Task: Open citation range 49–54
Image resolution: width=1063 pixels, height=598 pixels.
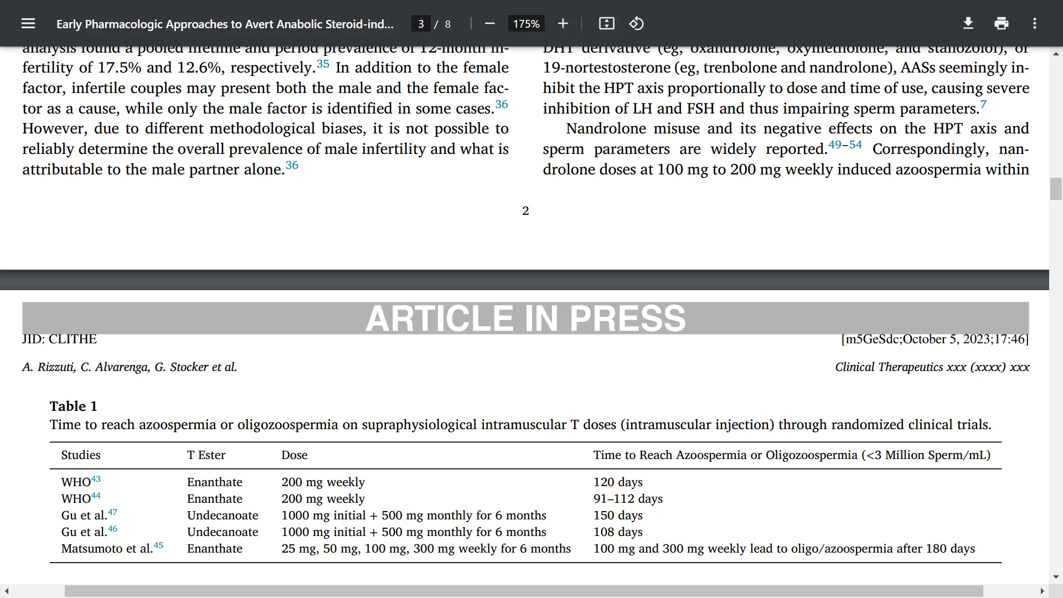Action: click(x=845, y=145)
